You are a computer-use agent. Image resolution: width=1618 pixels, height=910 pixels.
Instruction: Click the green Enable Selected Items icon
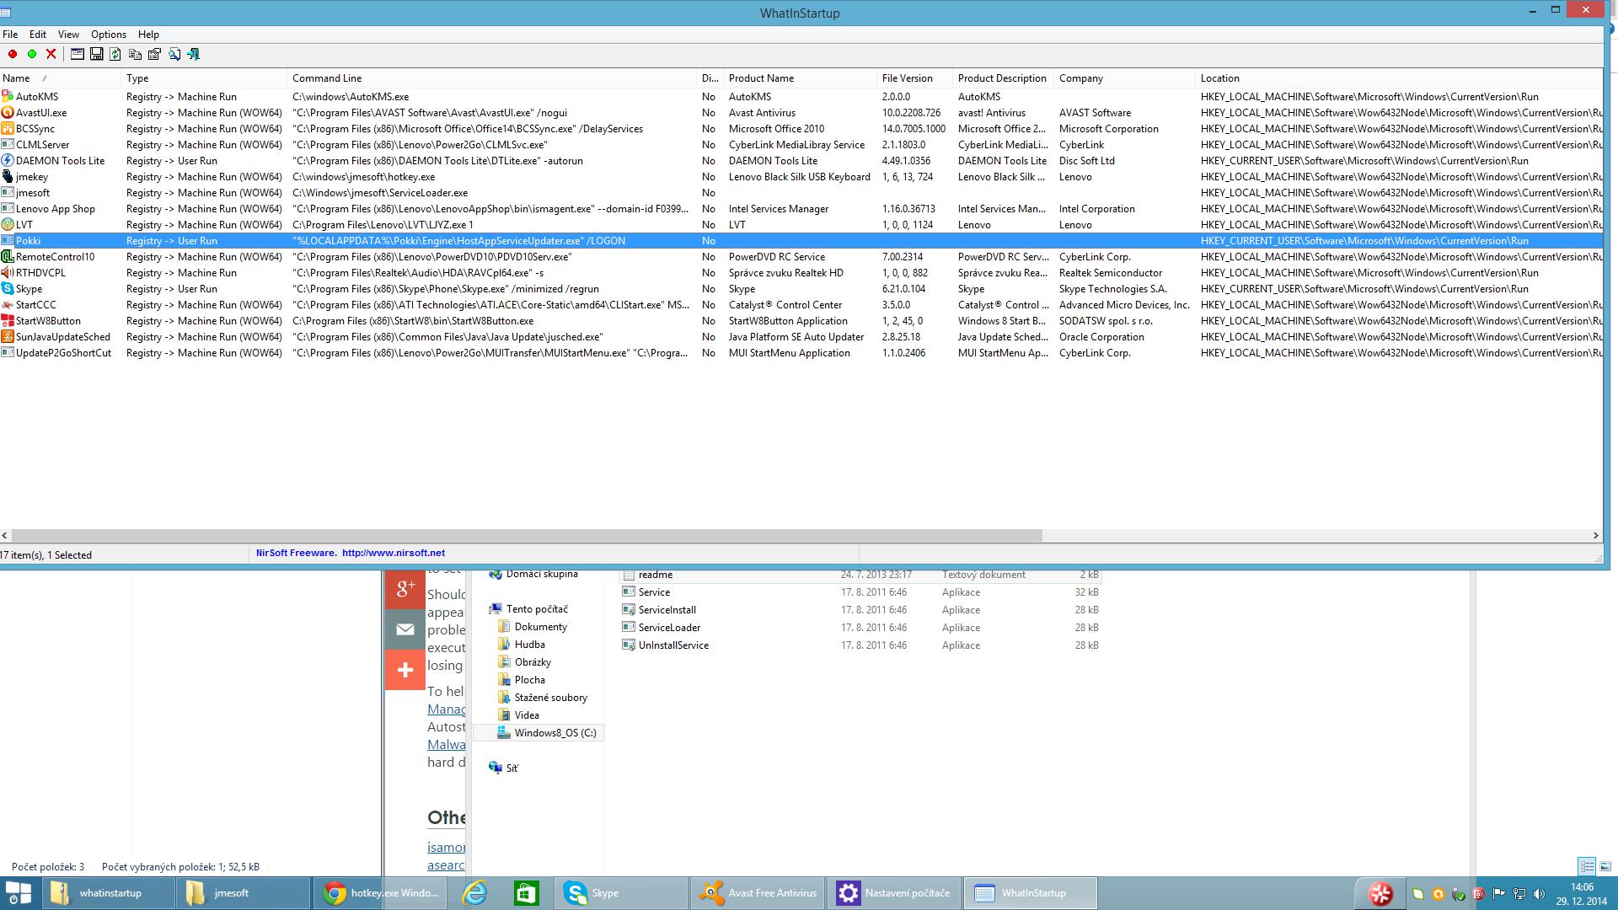point(32,54)
